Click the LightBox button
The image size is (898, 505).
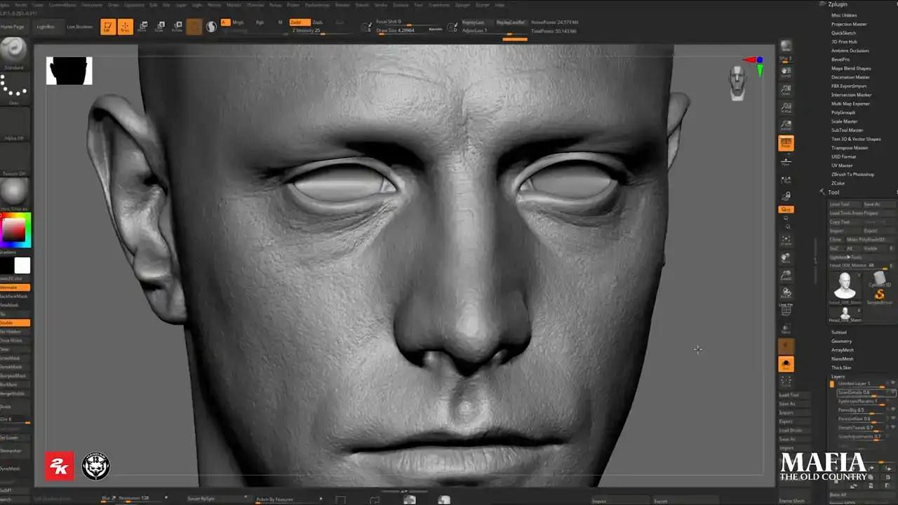(45, 27)
